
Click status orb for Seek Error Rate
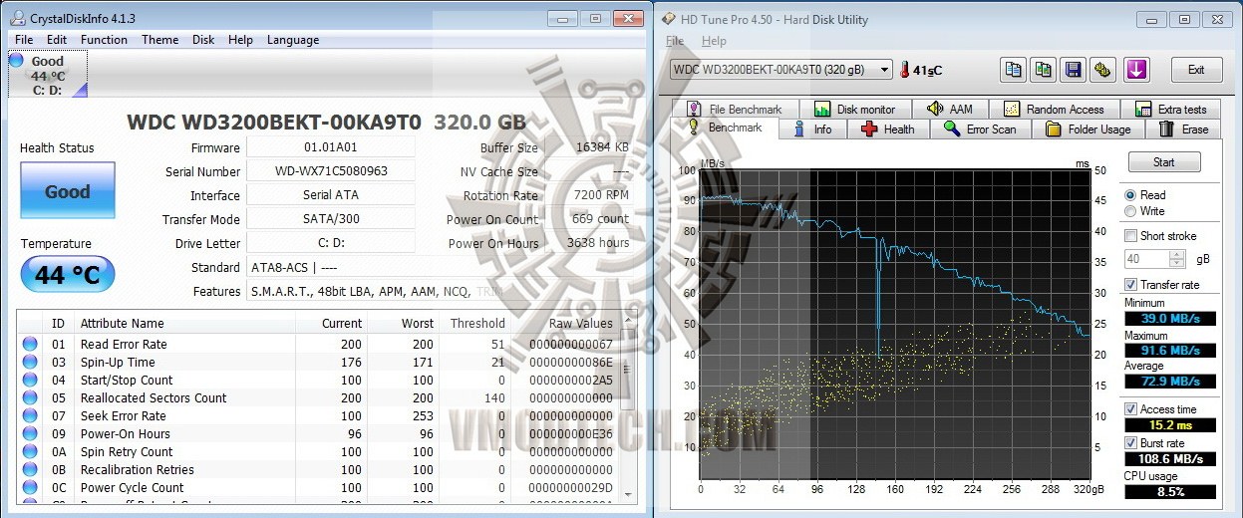click(x=30, y=415)
